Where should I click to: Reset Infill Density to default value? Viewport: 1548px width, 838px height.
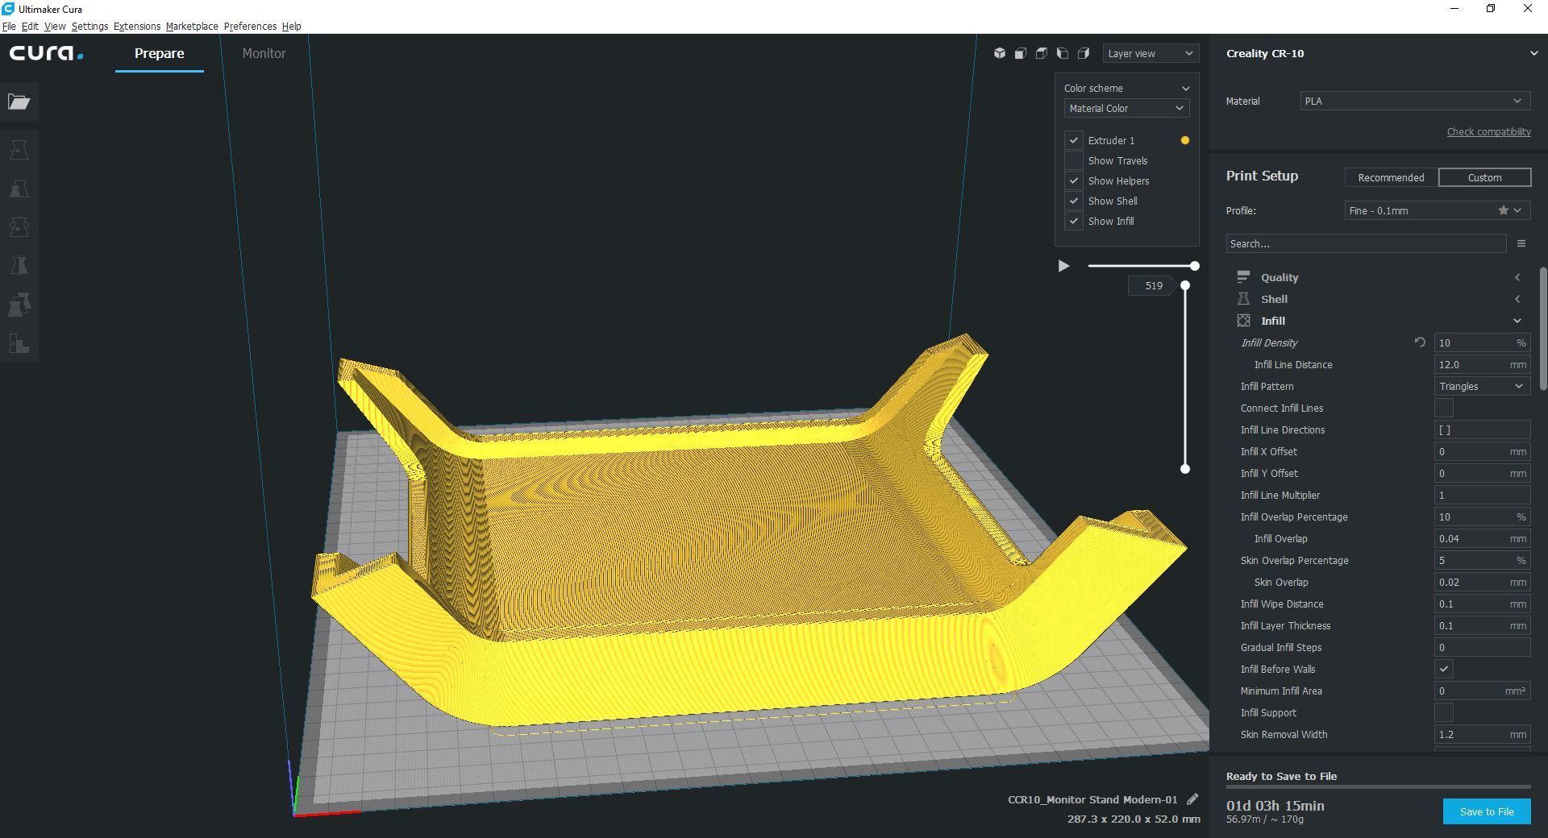(1420, 342)
